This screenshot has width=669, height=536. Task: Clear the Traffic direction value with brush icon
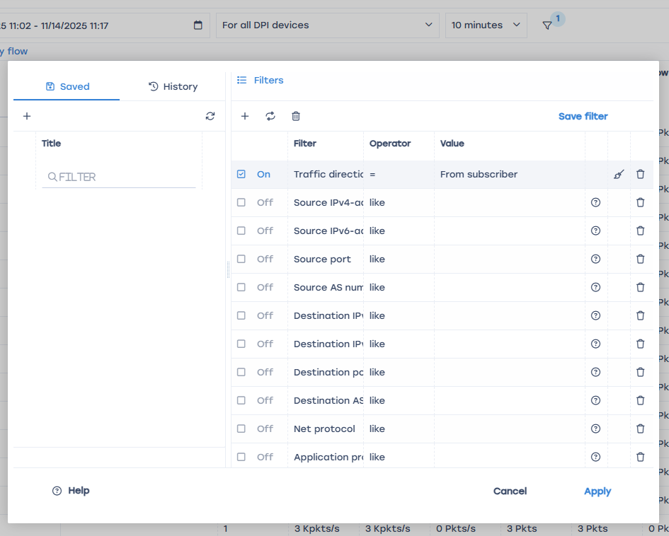(x=619, y=175)
